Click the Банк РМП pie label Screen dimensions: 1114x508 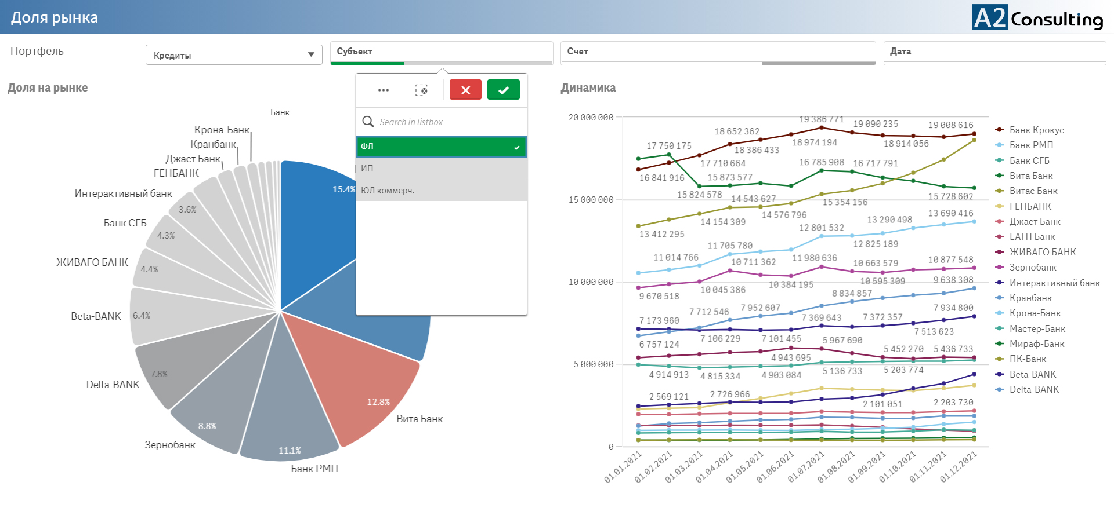(x=314, y=468)
